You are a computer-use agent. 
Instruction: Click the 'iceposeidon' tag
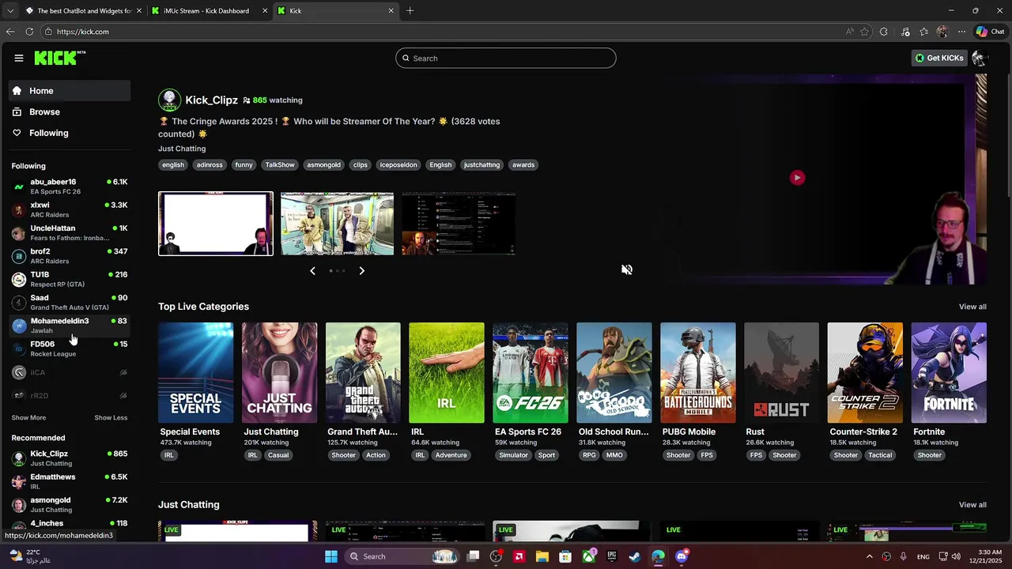[x=398, y=165]
